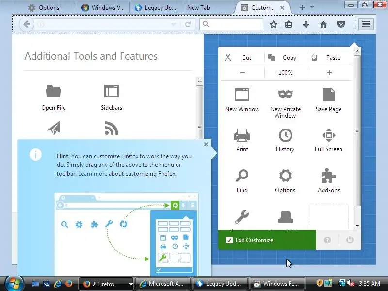The image size is (388, 291).
Task: Open the URL bar history dropdown arrow
Action: 174,24
